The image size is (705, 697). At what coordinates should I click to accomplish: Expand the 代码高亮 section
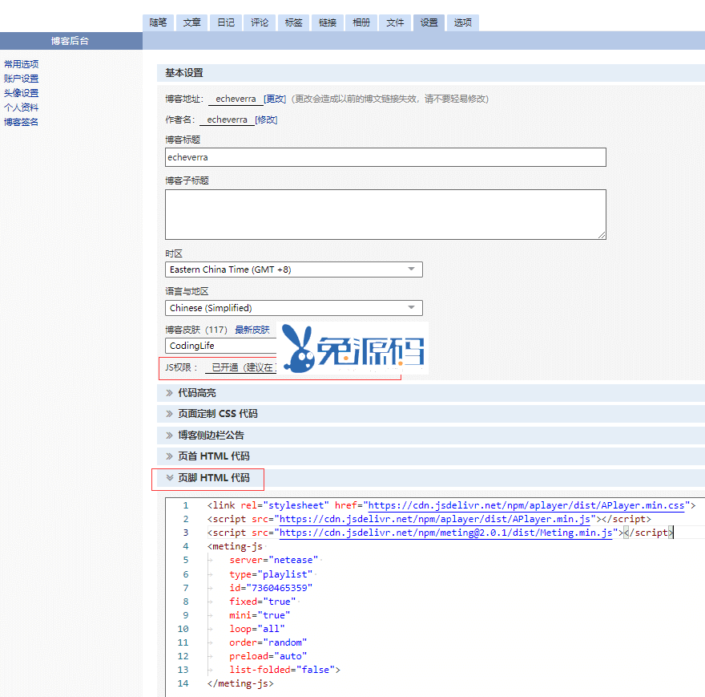[197, 393]
